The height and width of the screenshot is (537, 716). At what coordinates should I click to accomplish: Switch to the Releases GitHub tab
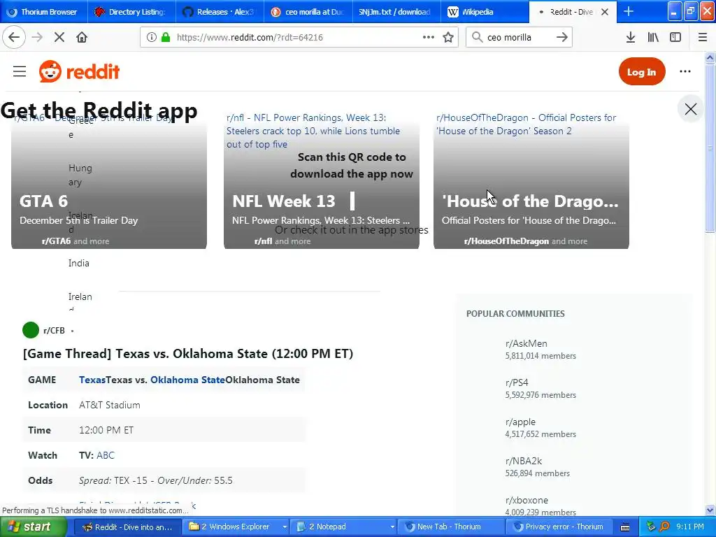[220, 12]
